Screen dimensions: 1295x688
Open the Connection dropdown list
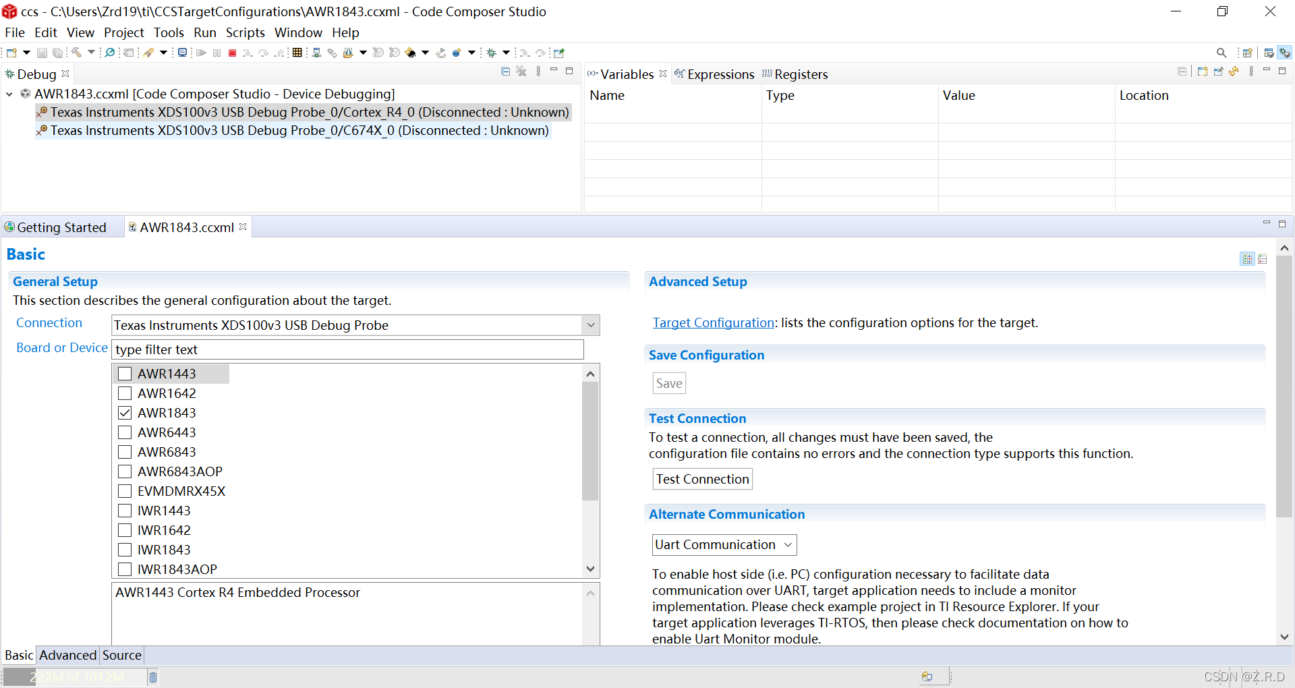click(x=591, y=325)
